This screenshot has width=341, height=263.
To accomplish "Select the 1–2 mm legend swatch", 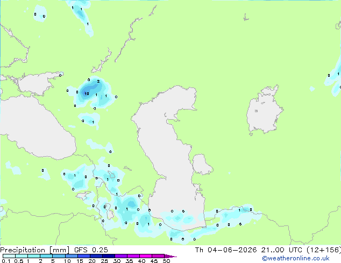I will (34, 256).
